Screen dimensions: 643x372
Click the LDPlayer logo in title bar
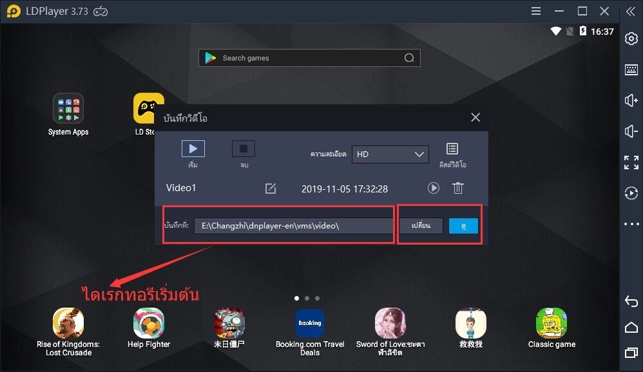[14, 11]
